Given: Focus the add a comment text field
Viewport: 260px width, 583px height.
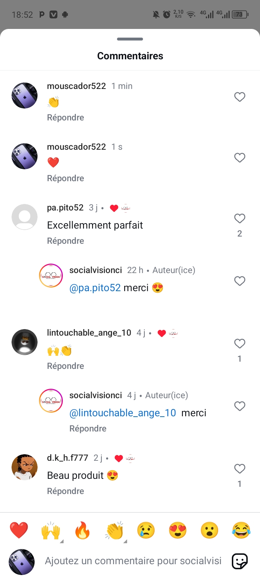Looking at the screenshot, I should point(133,561).
